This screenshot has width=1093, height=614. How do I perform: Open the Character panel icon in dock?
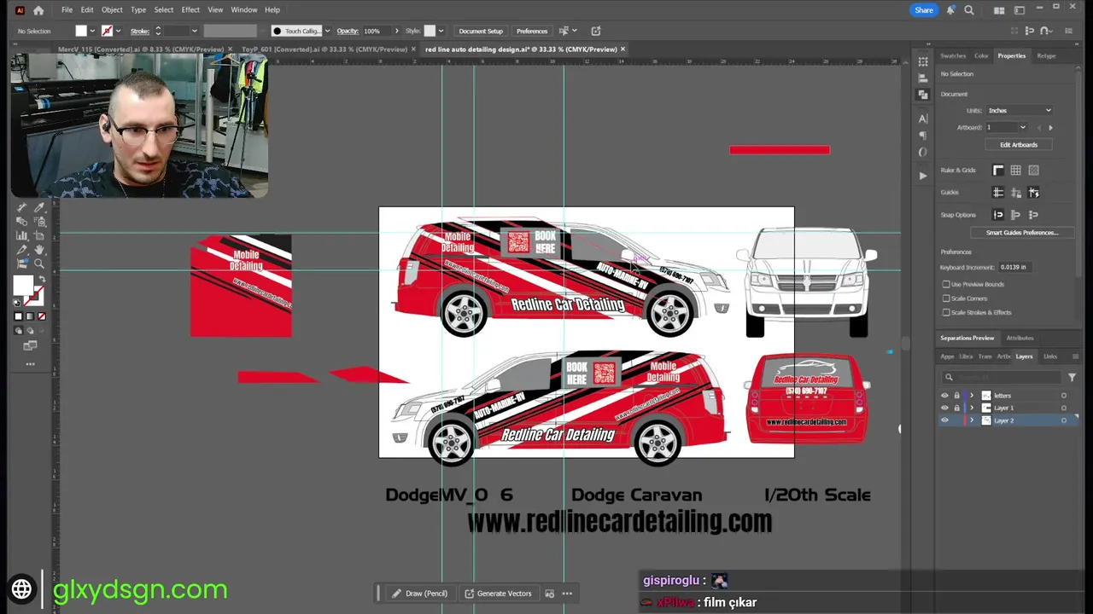923,119
